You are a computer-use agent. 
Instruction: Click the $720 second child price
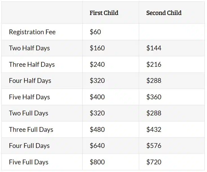[x=154, y=162]
